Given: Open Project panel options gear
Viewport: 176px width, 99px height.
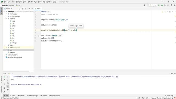Looking at the screenshot, I should (x=29, y=9).
